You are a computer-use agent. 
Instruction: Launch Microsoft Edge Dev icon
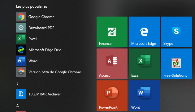pos(21,50)
